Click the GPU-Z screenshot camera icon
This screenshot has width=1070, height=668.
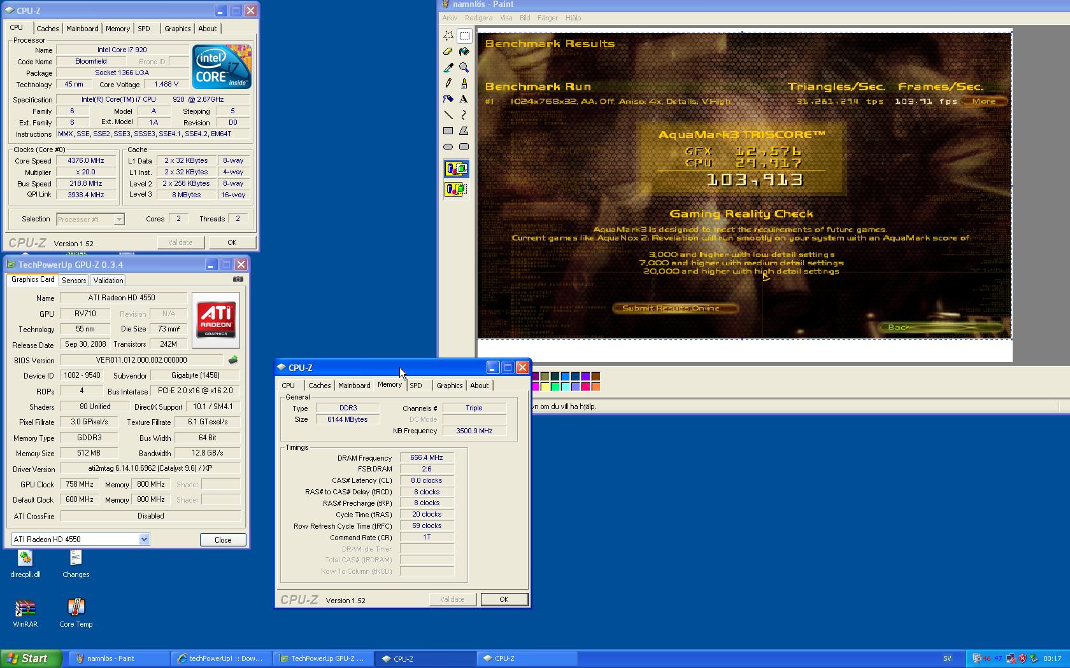238,279
